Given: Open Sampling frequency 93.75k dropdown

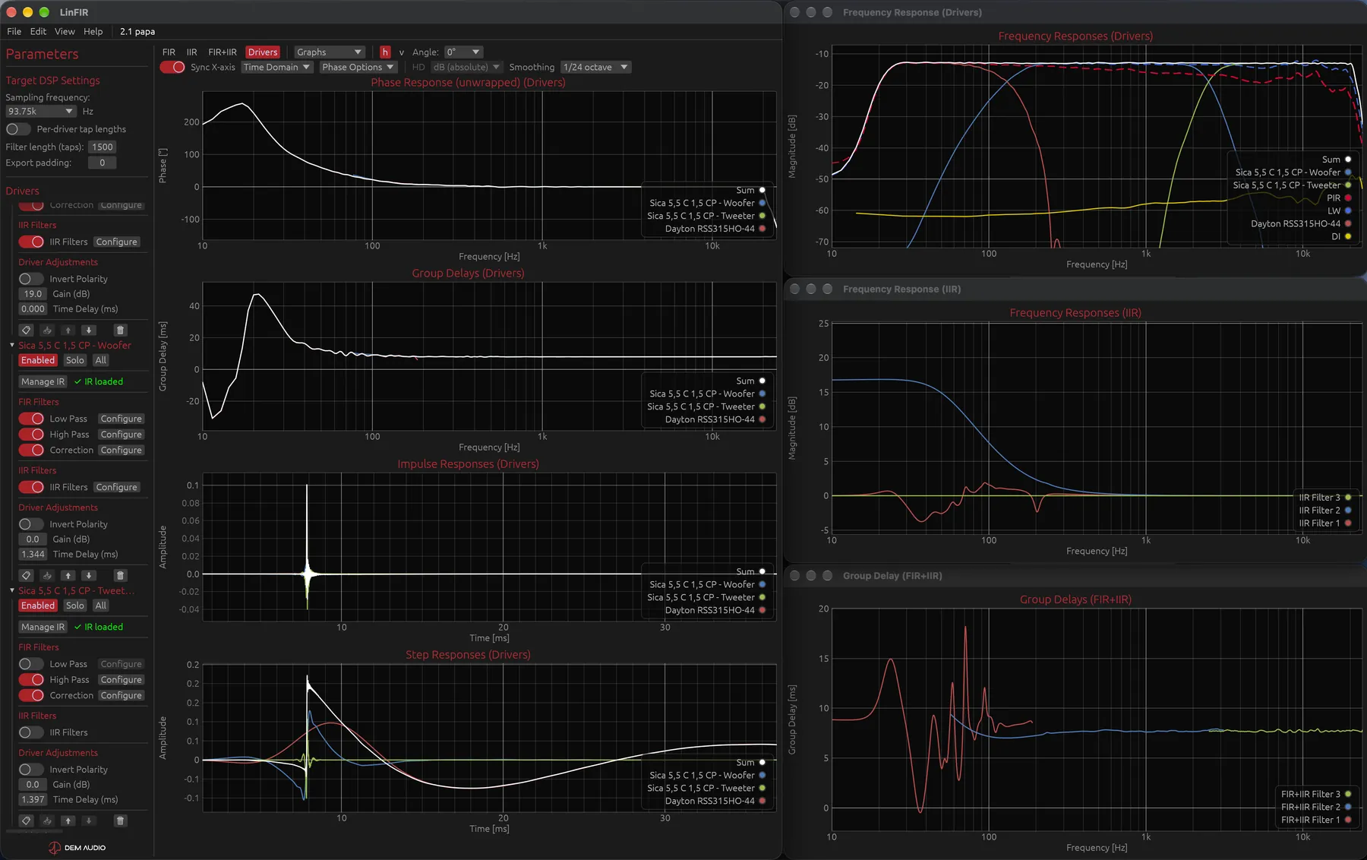Looking at the screenshot, I should click(x=39, y=111).
